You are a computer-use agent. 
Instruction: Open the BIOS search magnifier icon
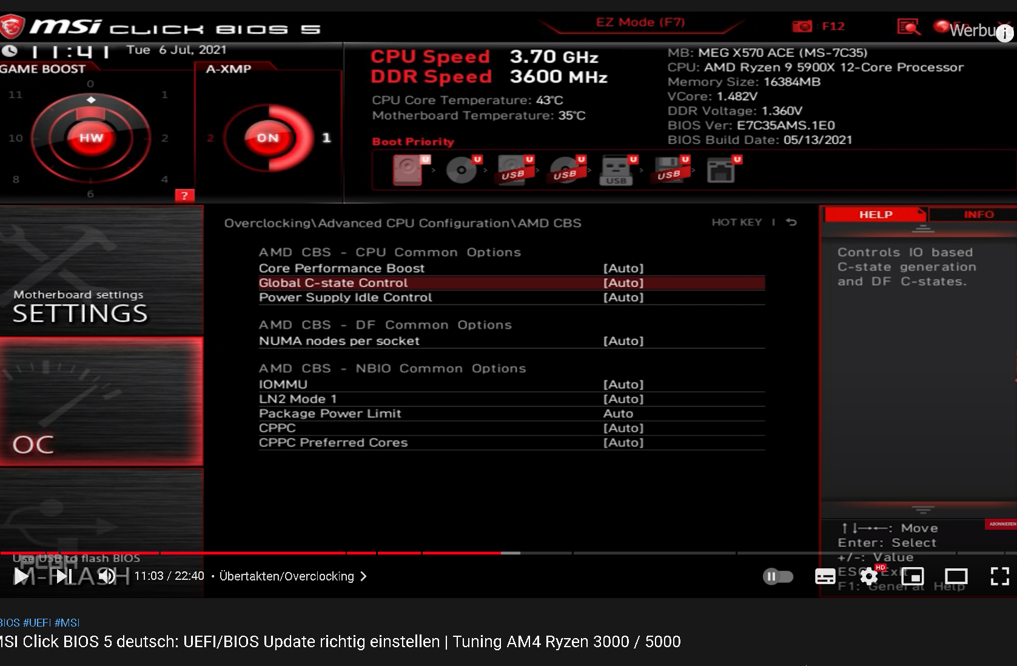point(908,26)
